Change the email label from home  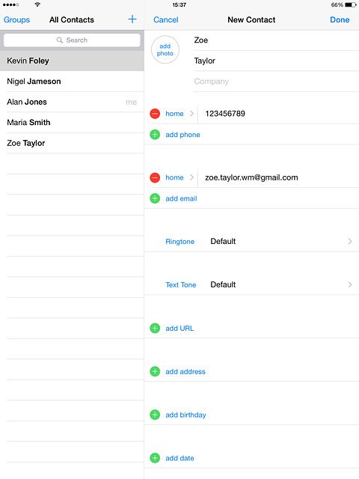click(179, 177)
